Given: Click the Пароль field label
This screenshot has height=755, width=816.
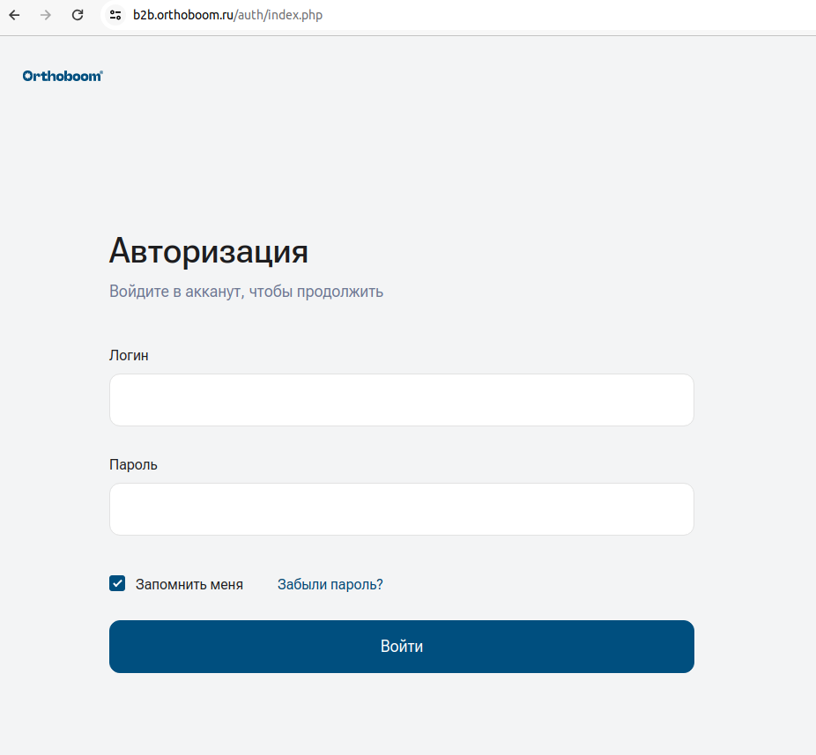Looking at the screenshot, I should tap(132, 464).
